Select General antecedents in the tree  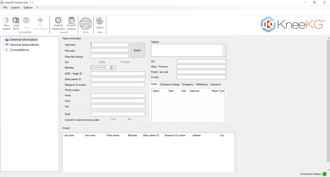pyautogui.click(x=24, y=45)
